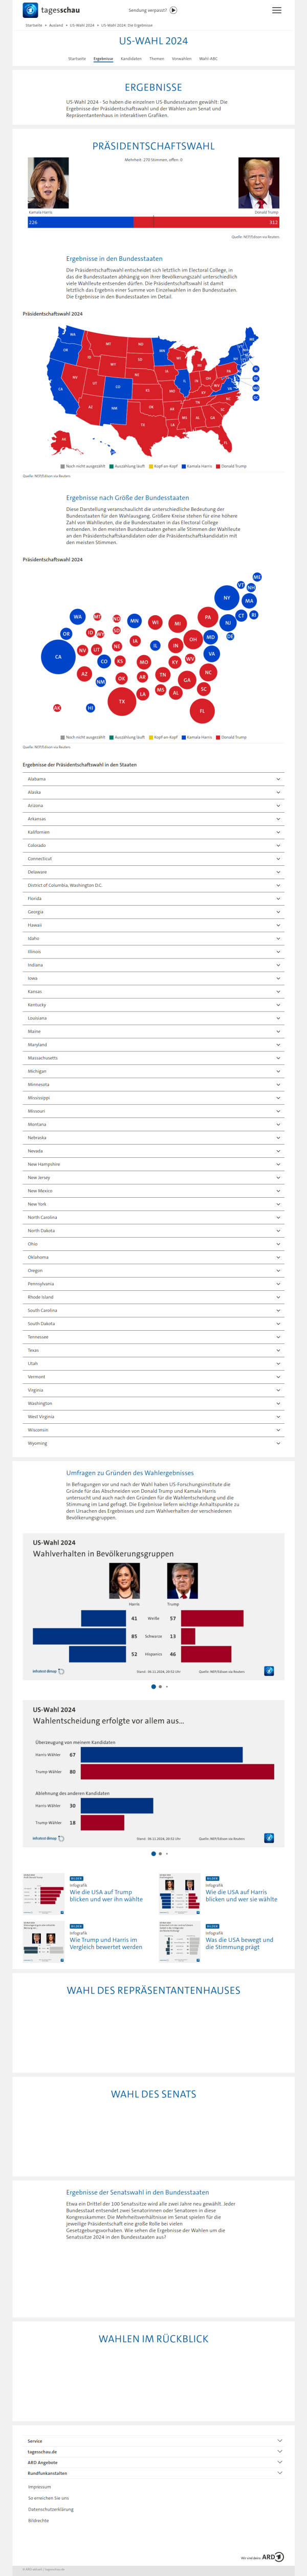Click Donald Trump legend swatch below bubble chart
Image resolution: width=307 pixels, height=2576 pixels.
219,737
